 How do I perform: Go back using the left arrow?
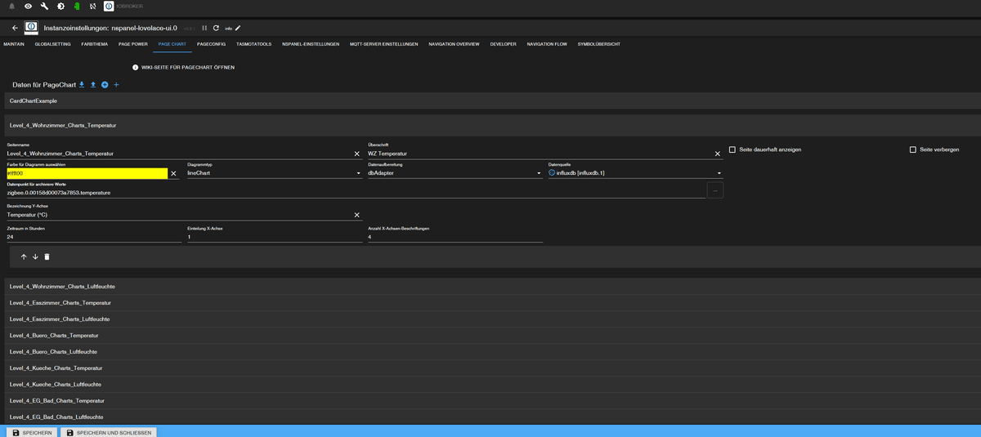(15, 28)
